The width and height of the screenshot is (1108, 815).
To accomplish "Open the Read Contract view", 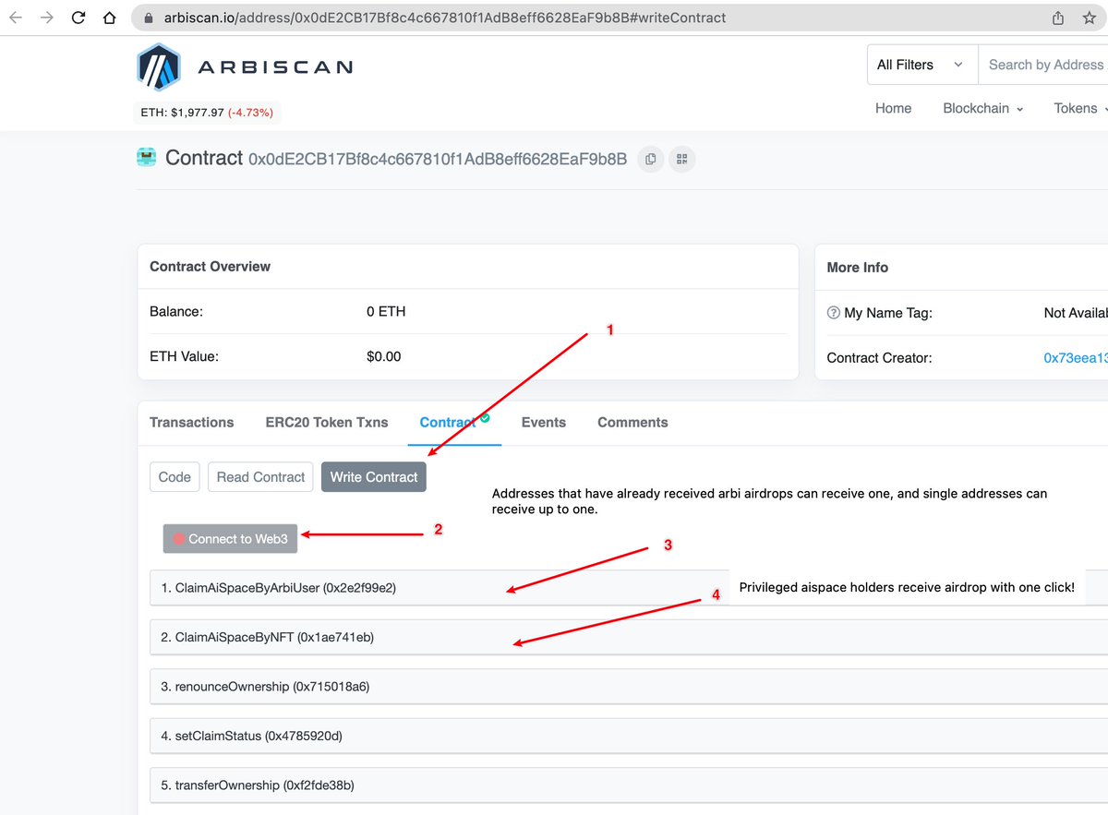I will (260, 477).
